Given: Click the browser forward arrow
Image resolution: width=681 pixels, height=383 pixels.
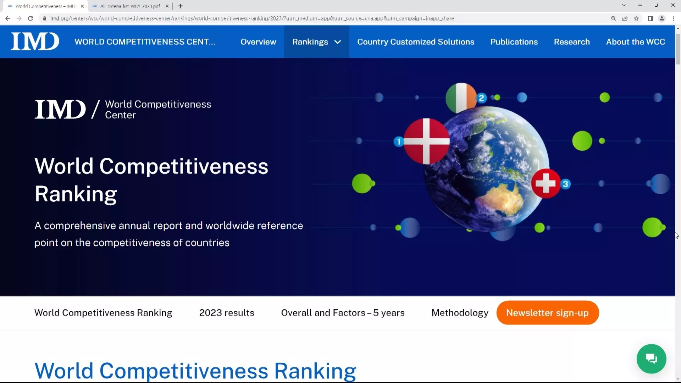Looking at the screenshot, I should 19,18.
